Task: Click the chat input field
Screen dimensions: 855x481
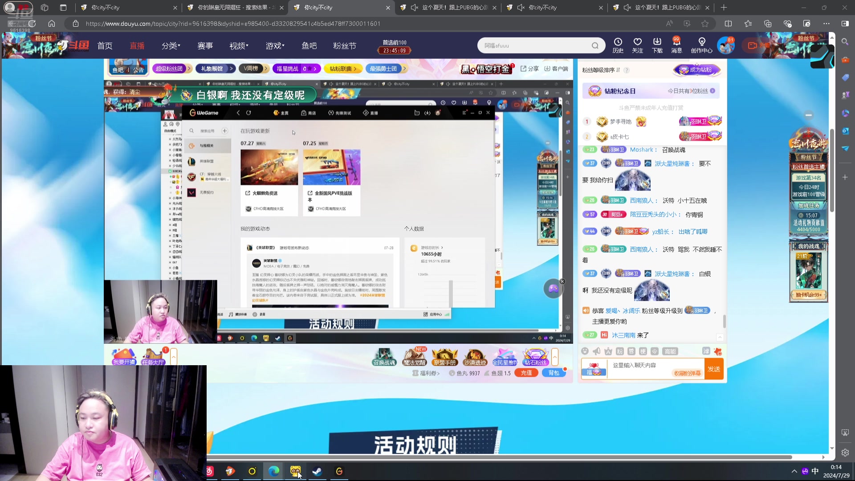Action: [655, 369]
